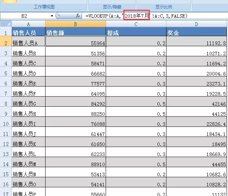Screen dimensions: 228x196
Task: Select cell with value 64095
Action: 76,92
